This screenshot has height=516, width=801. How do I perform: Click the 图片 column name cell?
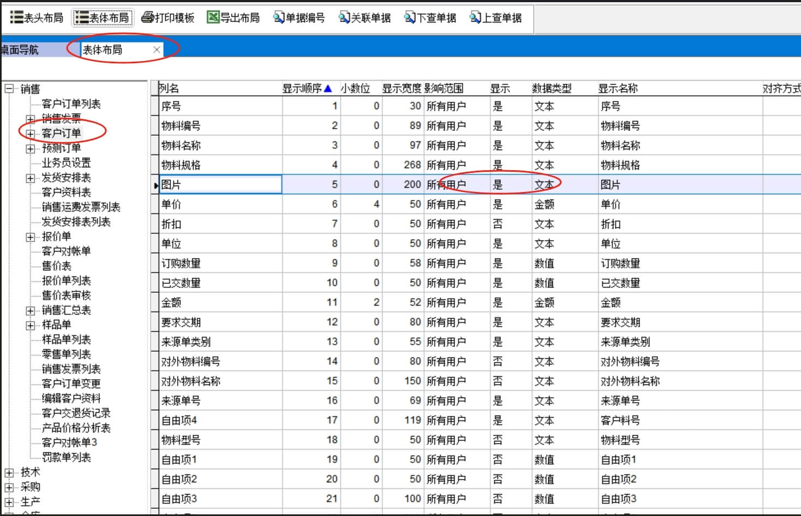(x=220, y=184)
